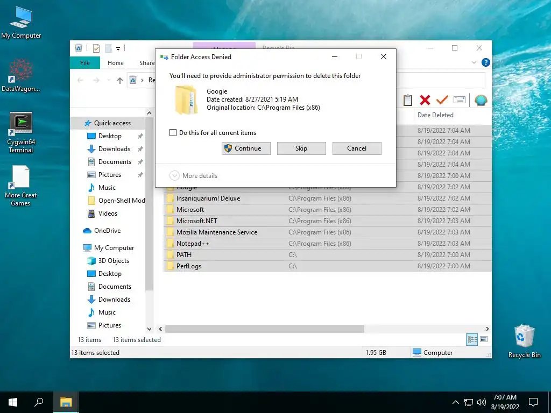This screenshot has width=551, height=413.
Task: Open the notification center icon
Action: (533, 402)
